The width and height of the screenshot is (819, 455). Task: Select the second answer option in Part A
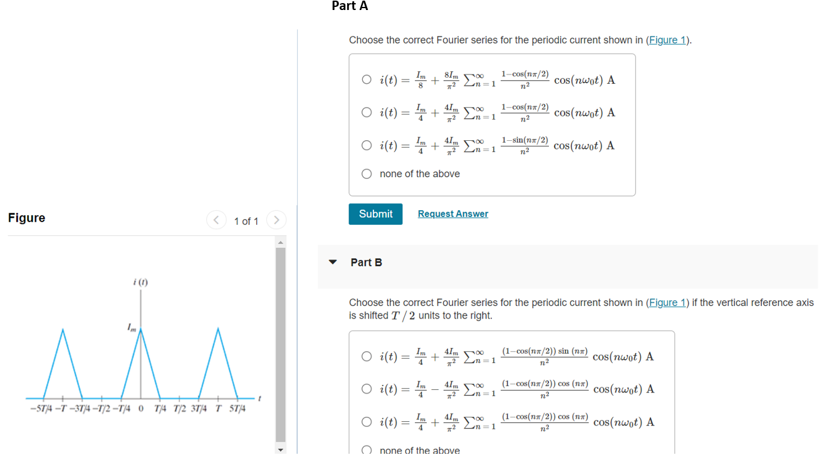(x=367, y=112)
